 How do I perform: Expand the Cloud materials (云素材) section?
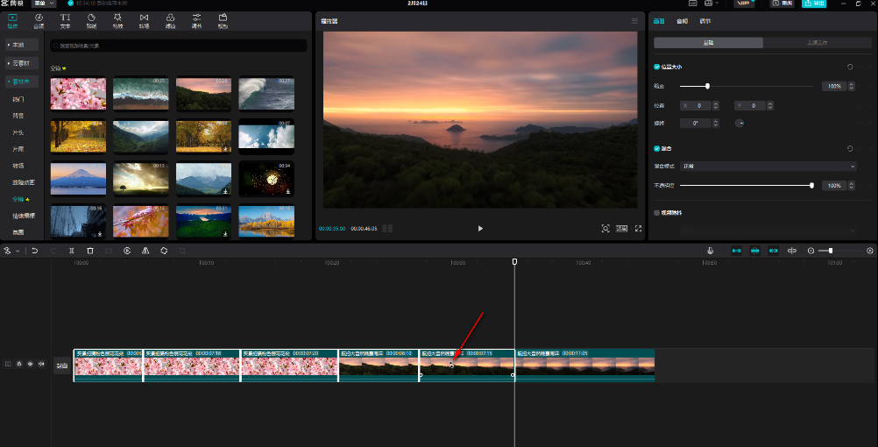point(22,63)
